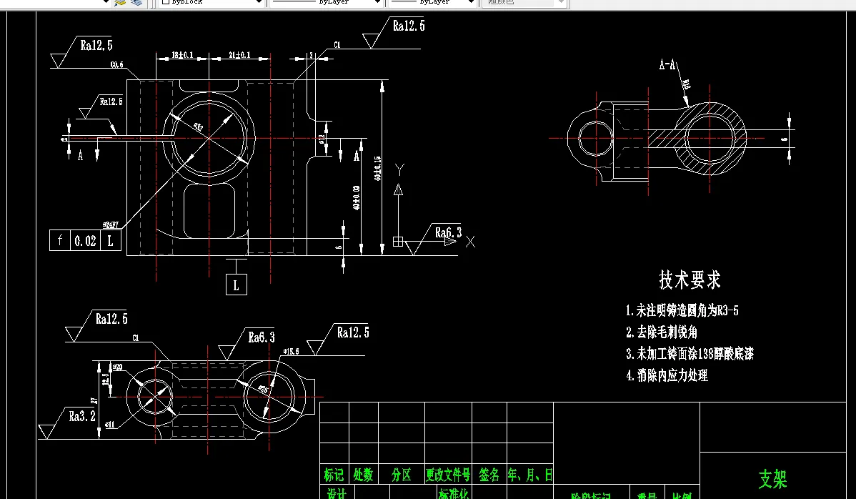This screenshot has width=856, height=499.
Task: Select the 0.02 tolerance value
Action: click(x=85, y=241)
